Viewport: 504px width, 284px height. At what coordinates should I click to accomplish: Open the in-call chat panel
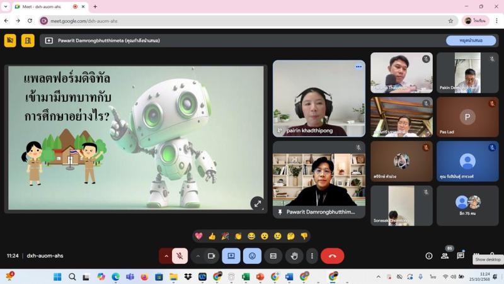click(x=461, y=256)
